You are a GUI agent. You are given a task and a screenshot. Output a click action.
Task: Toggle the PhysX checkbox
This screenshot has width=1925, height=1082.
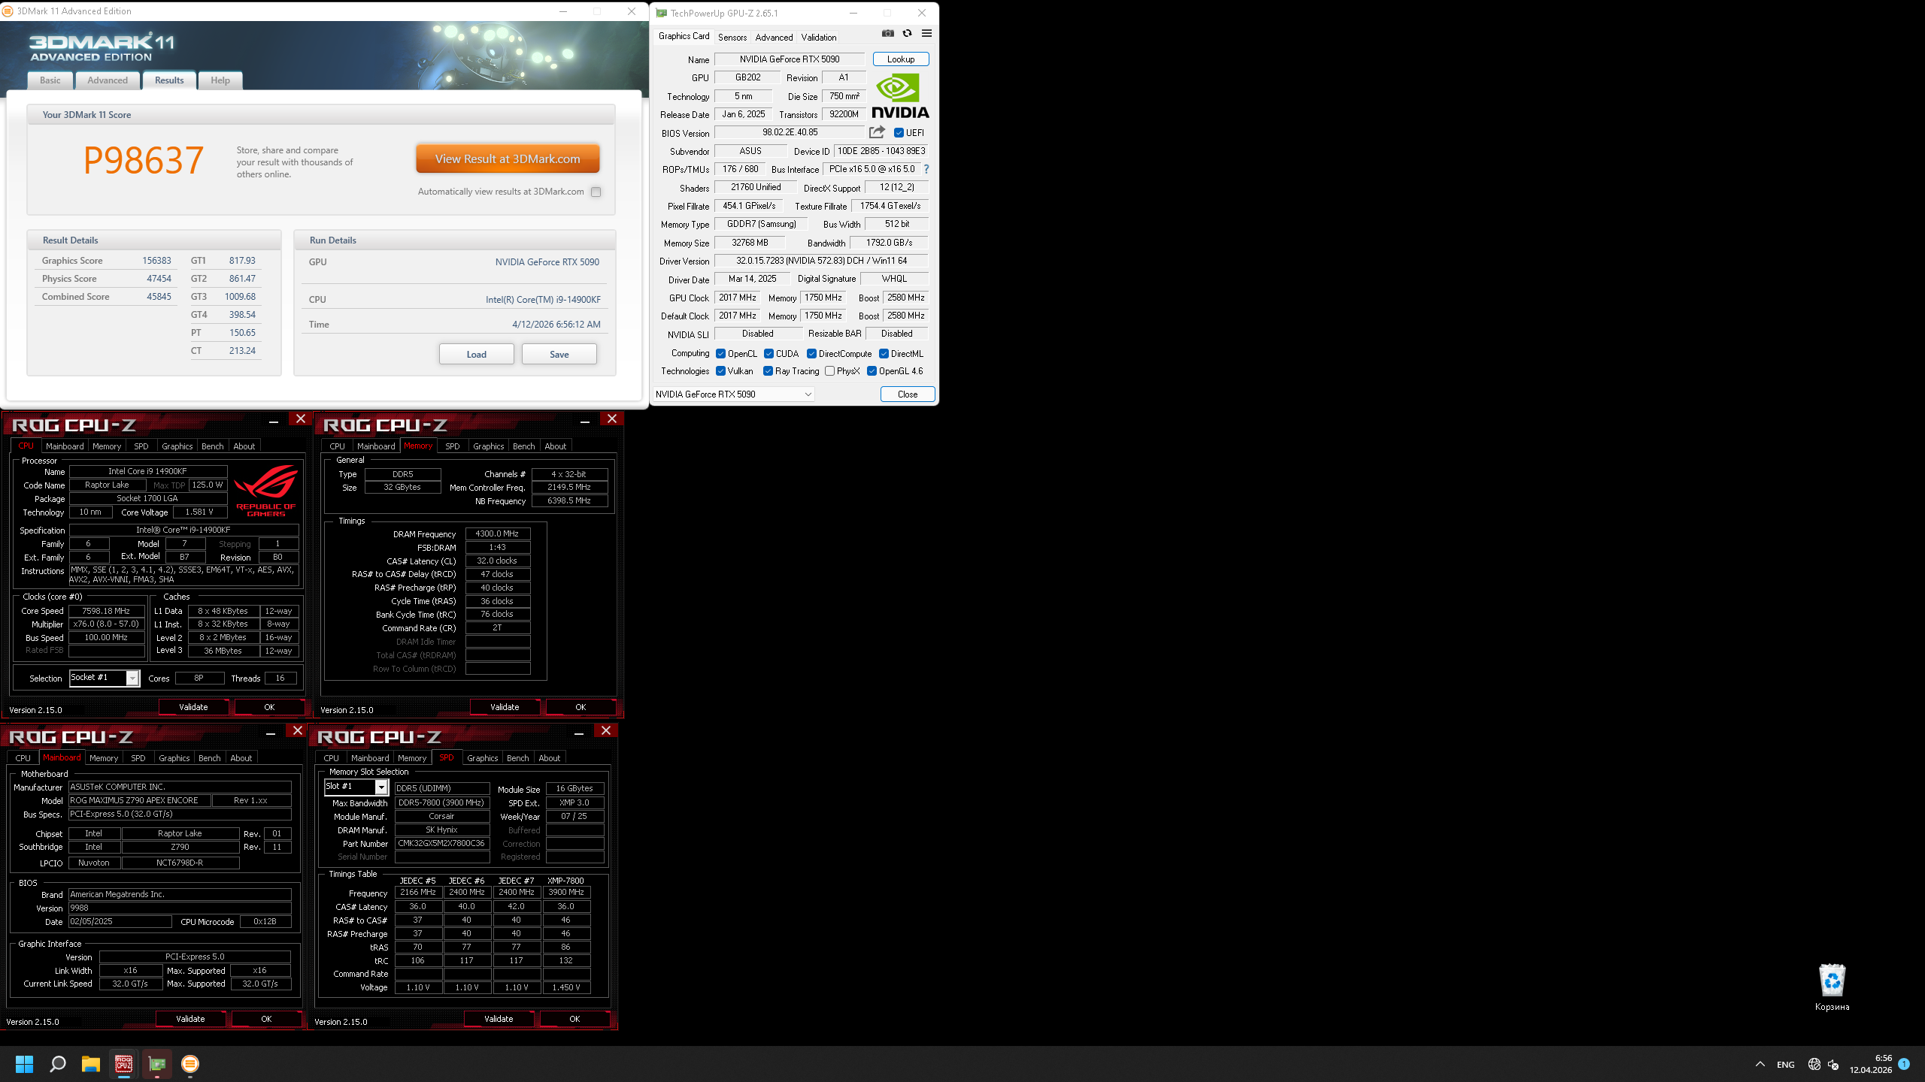pyautogui.click(x=829, y=371)
